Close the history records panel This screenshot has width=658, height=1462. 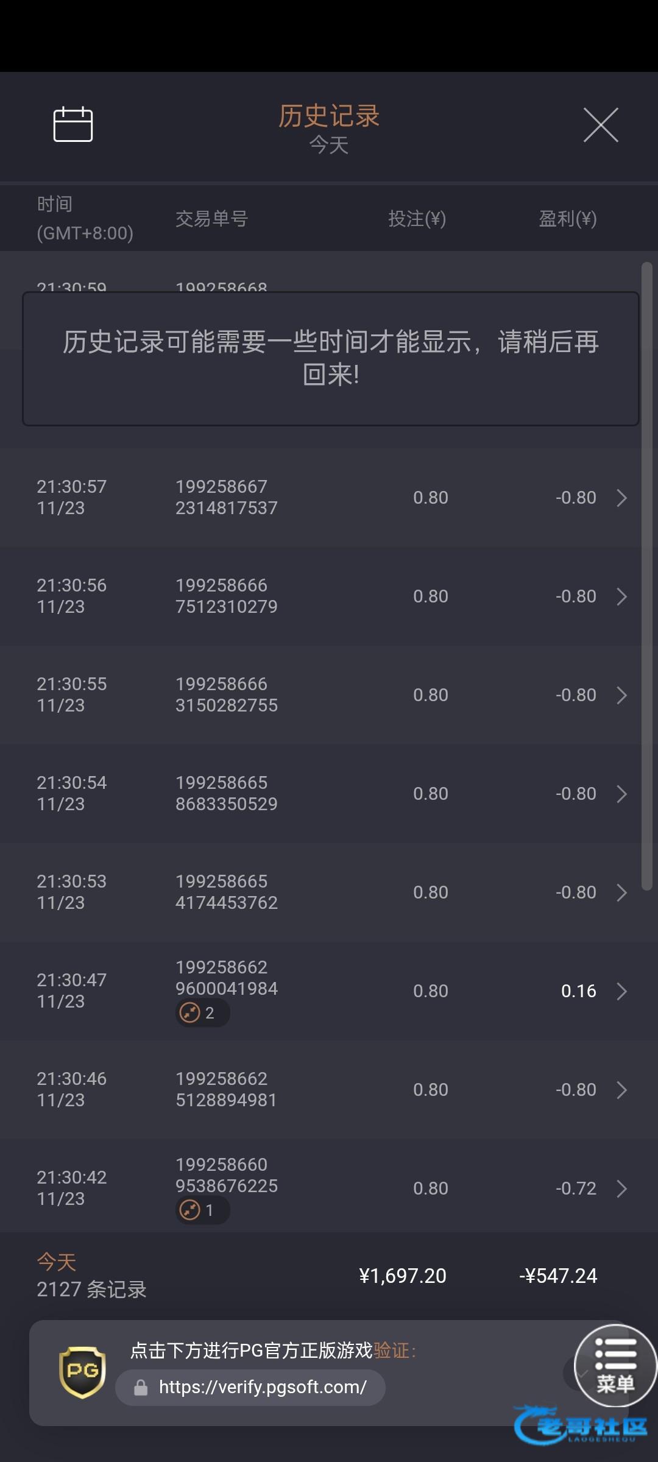tap(601, 125)
